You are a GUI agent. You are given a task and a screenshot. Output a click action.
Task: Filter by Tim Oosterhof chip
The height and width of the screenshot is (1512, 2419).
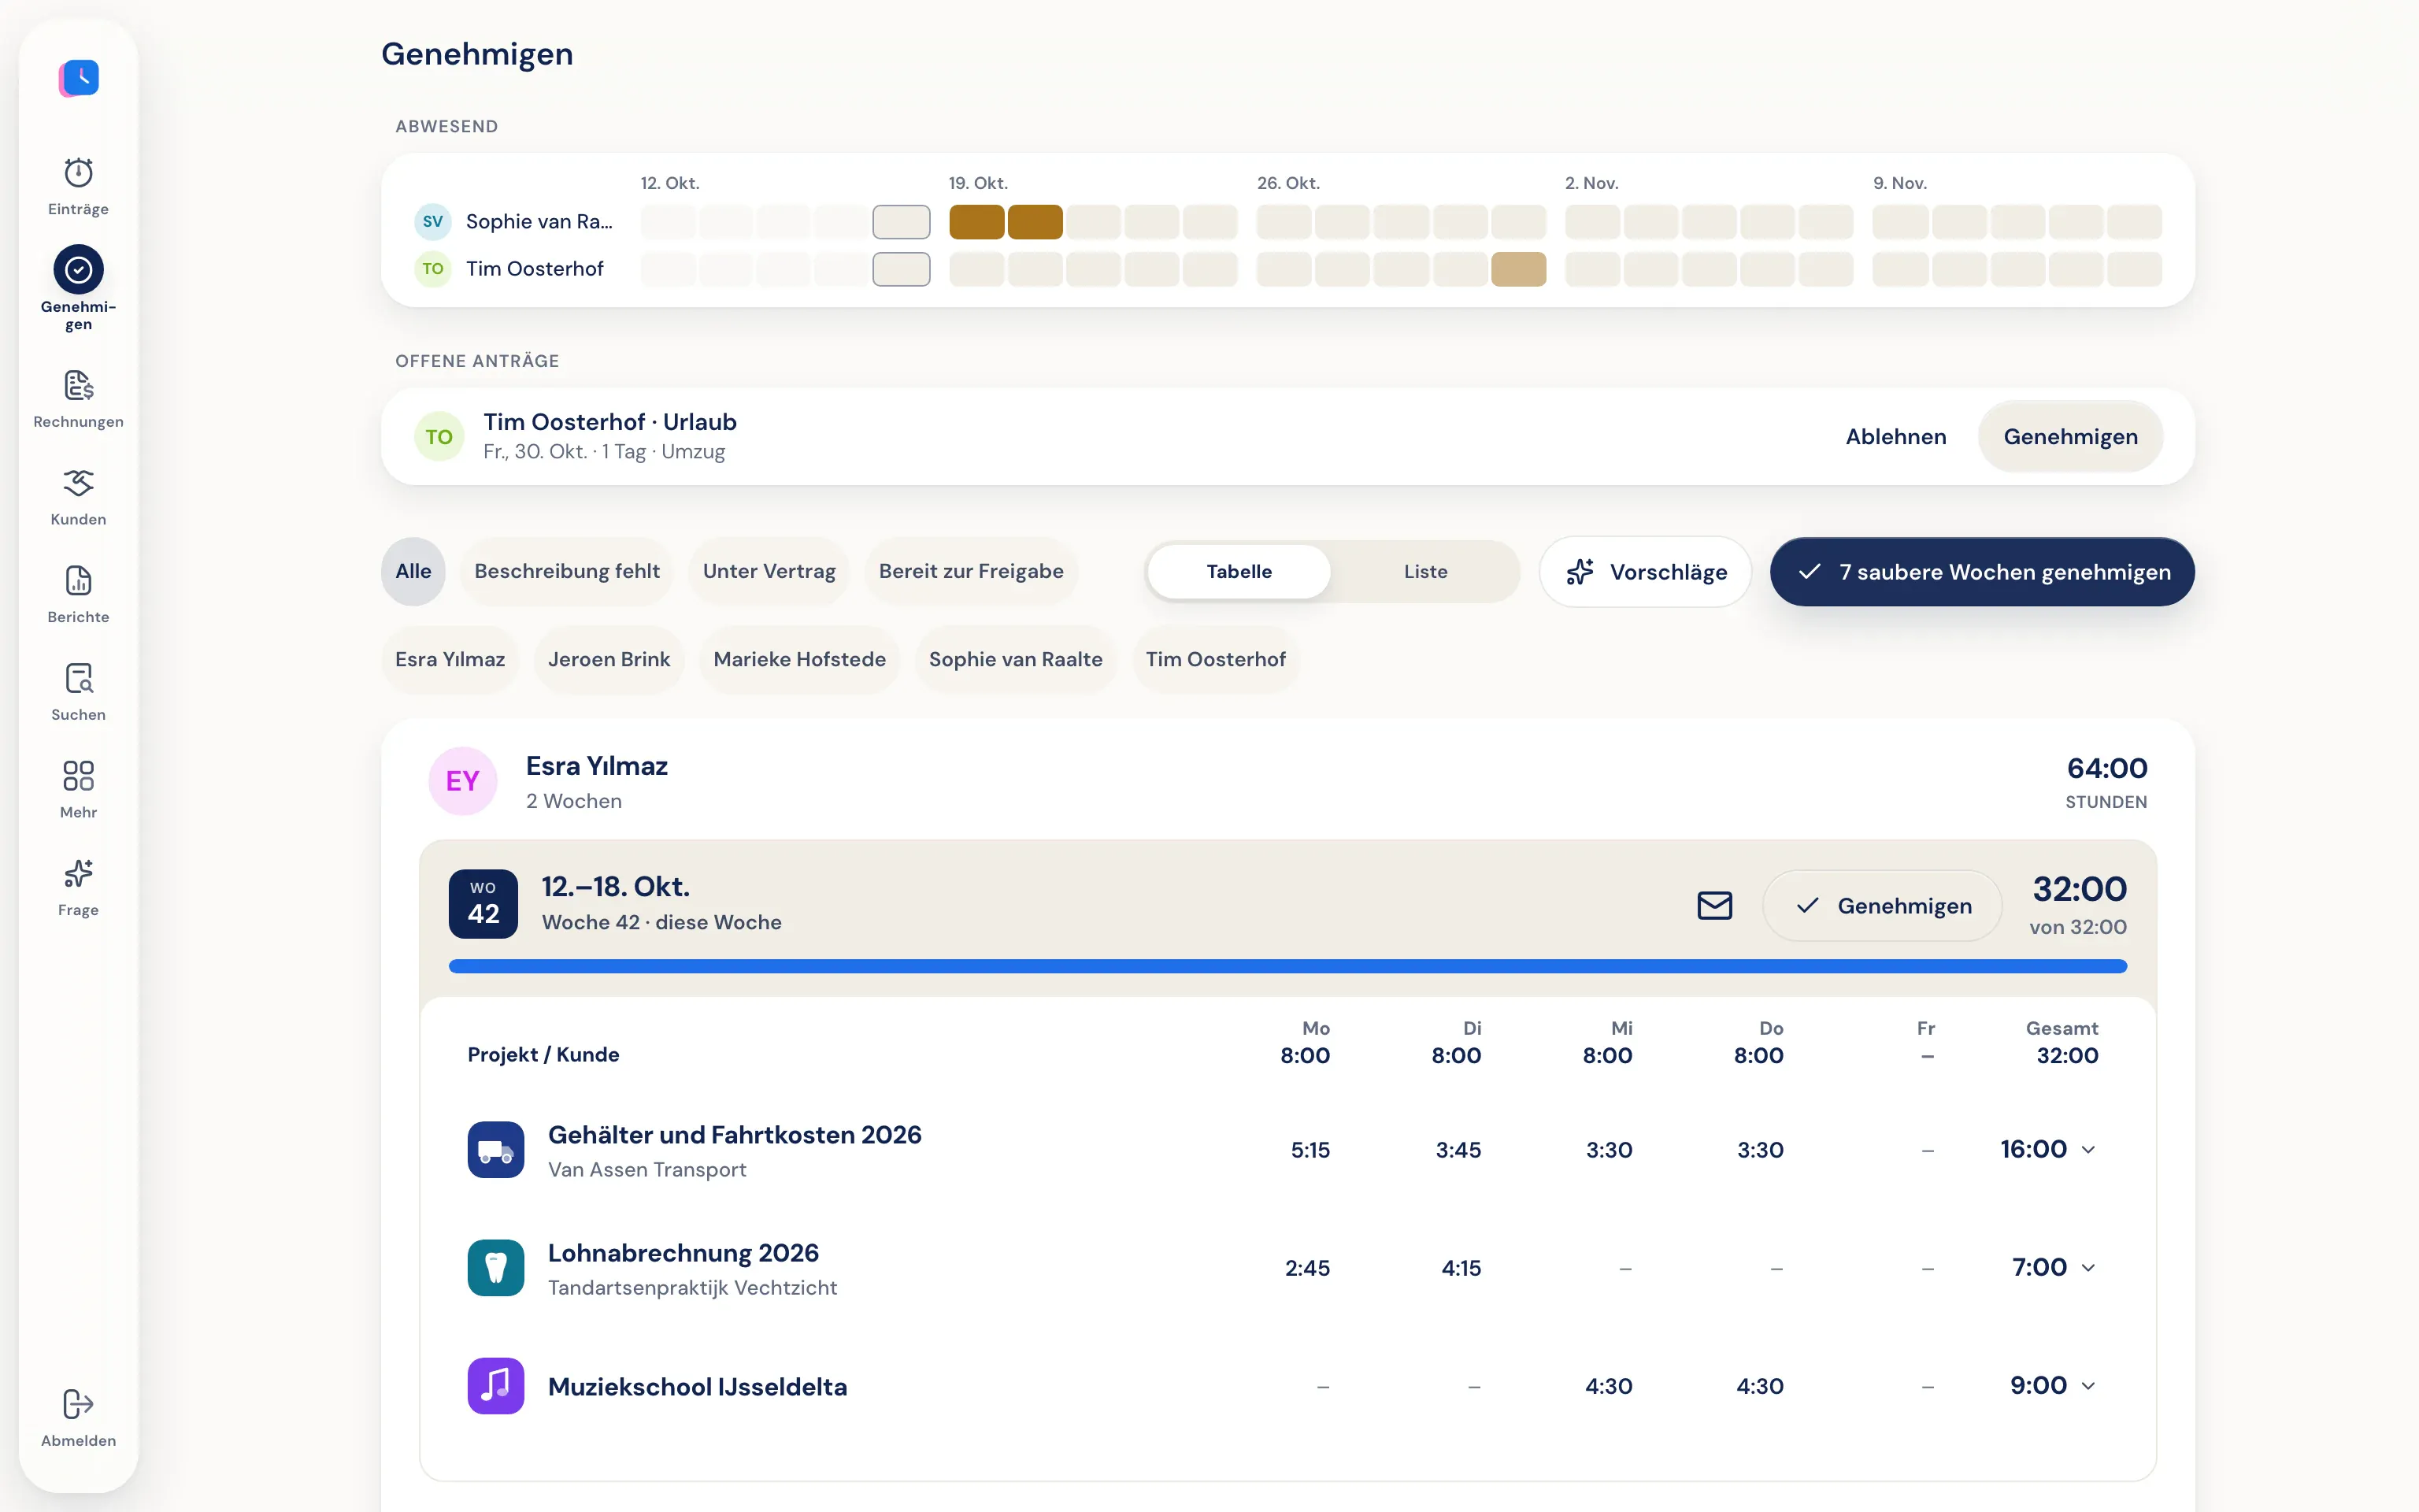(1216, 659)
